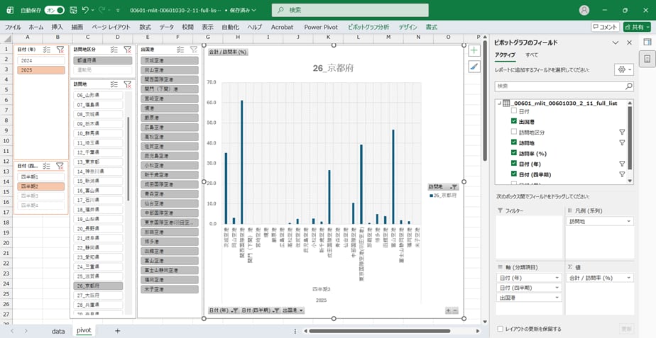Click the Undo arrow icon

86,11
